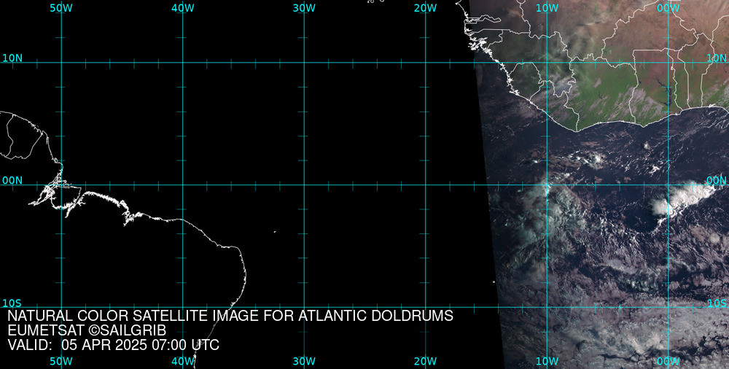The image size is (729, 369).
Task: Click the 10N label over the African land
Action: pos(717,58)
